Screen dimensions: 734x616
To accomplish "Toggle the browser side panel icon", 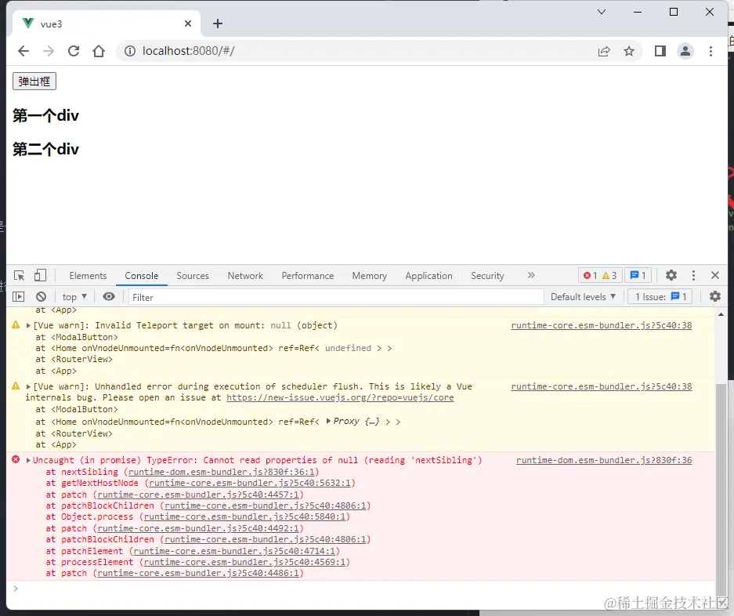I will [x=660, y=51].
